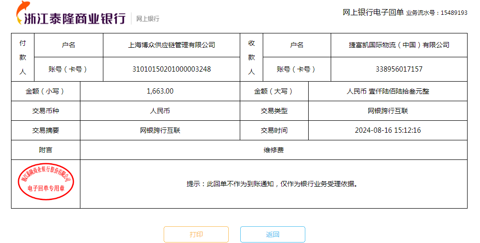Click payer name 上海博众供应链管理有限公司
This screenshot has height=243, width=480.
[x=171, y=45]
